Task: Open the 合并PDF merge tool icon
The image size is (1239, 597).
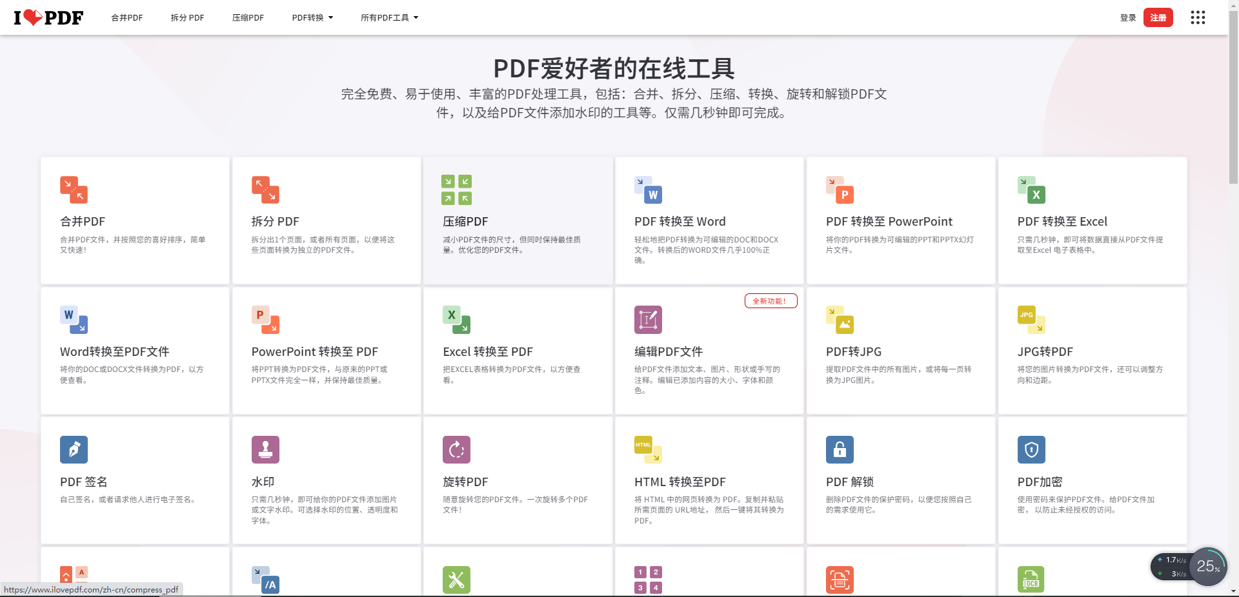Action: click(74, 190)
